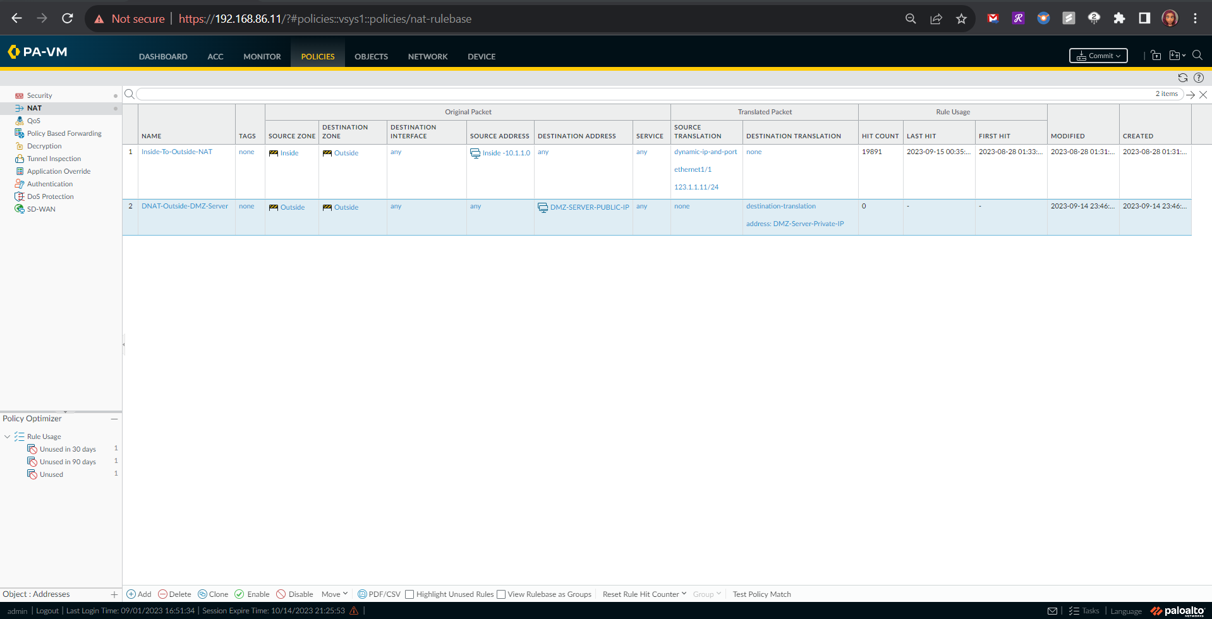Open the Commit dropdown
Screen dimensions: 1212x619
[1098, 56]
